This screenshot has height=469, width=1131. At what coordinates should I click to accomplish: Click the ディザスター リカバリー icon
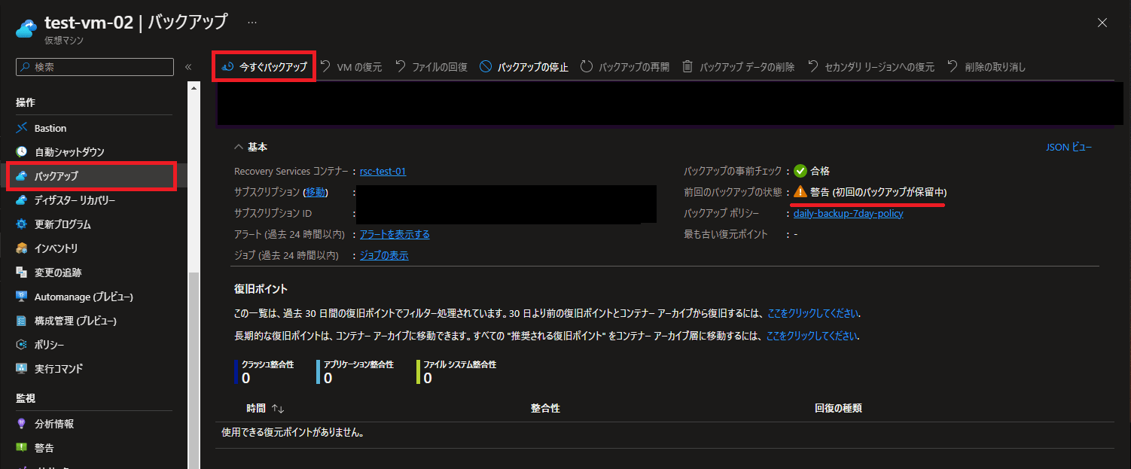[x=22, y=200]
